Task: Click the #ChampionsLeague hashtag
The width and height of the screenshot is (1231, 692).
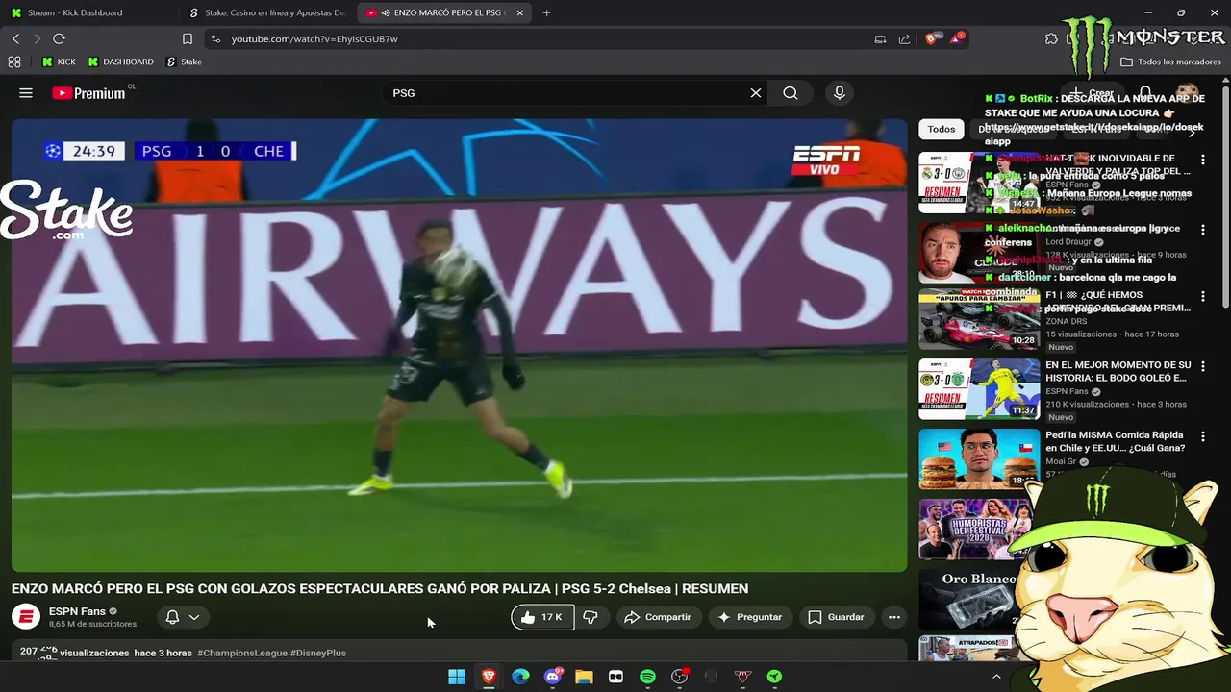Action: click(x=242, y=653)
